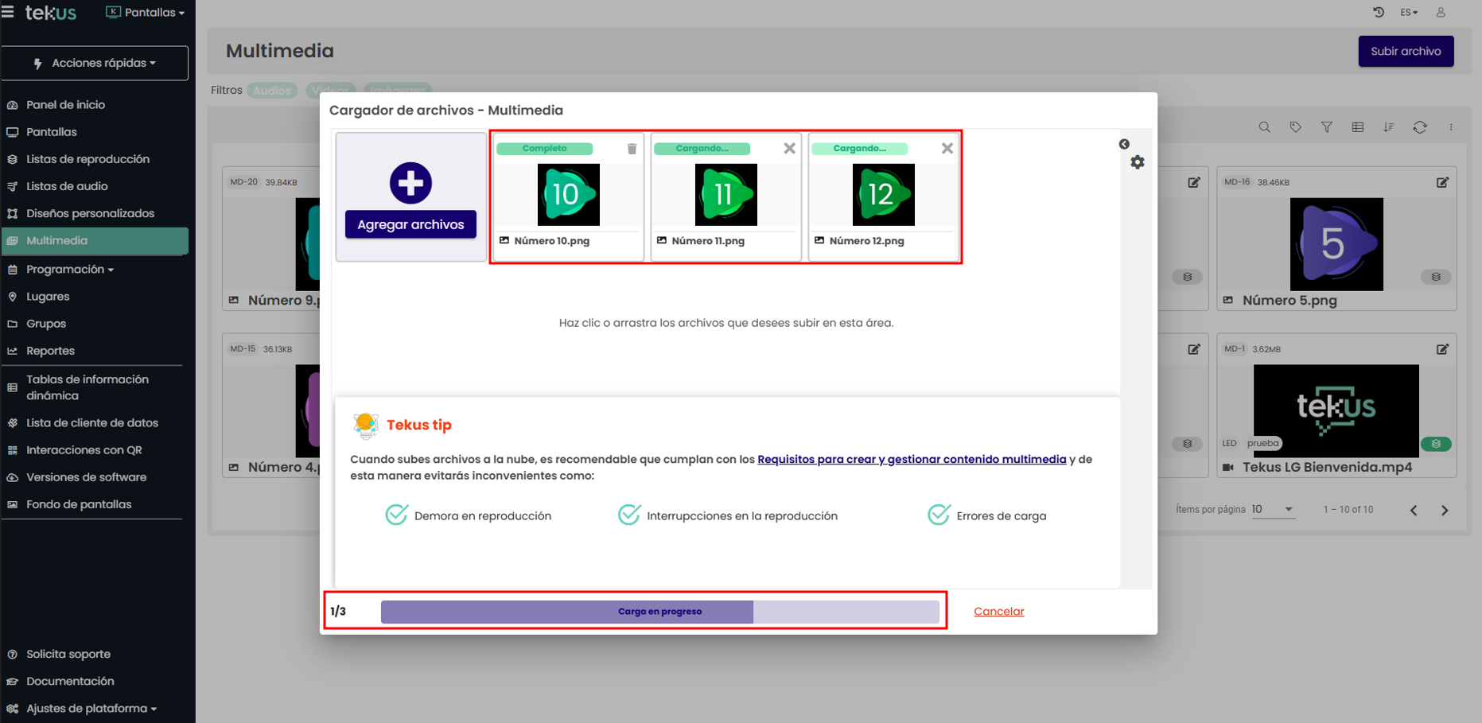Screen dimensions: 1482x723
Task: Delete the completed Número 10.png upload
Action: pyautogui.click(x=632, y=149)
